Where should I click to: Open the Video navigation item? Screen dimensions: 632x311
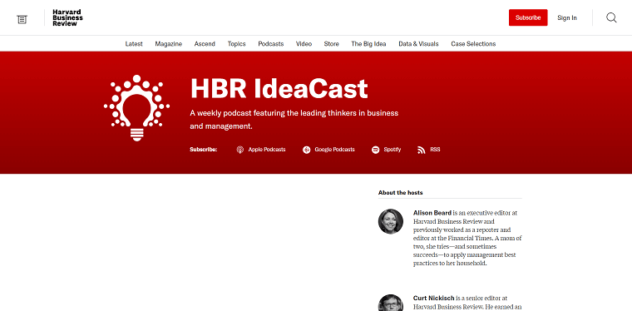[304, 44]
